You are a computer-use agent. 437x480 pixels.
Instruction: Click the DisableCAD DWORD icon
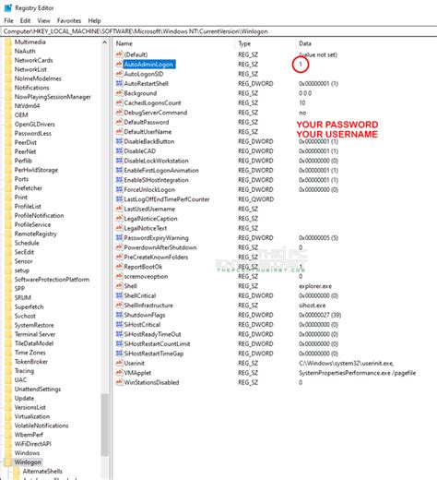click(x=119, y=150)
